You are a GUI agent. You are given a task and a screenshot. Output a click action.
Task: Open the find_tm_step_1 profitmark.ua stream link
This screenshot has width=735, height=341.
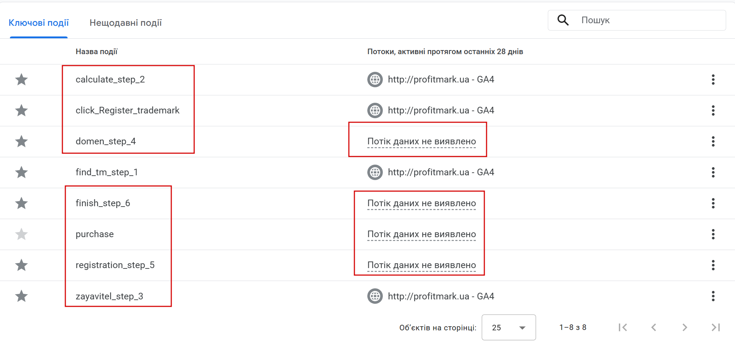(441, 172)
